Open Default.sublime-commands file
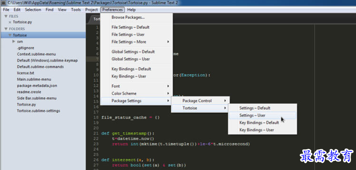Screen dimensions: 356x170 [40, 67]
